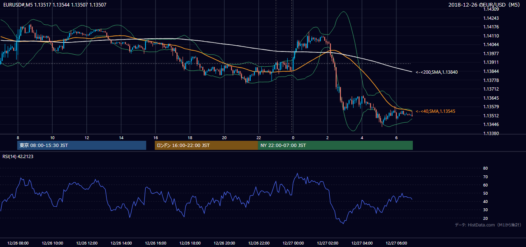Click the bottom date label 12/26 18:00

pos(190,243)
